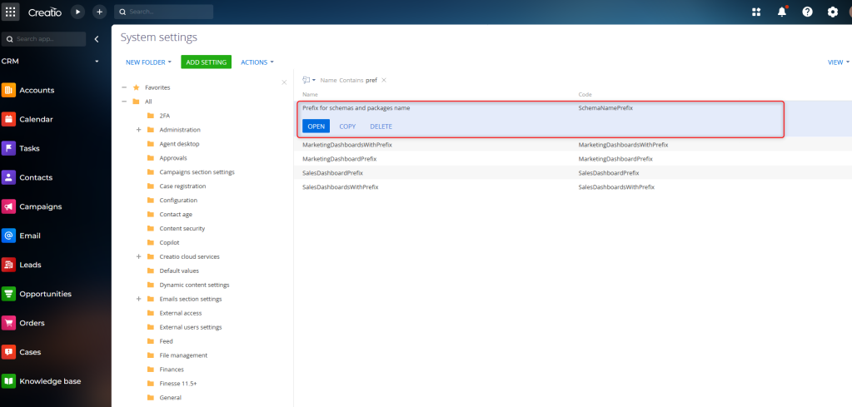Select the Feed folder
Image resolution: width=852 pixels, height=407 pixels.
tap(167, 341)
